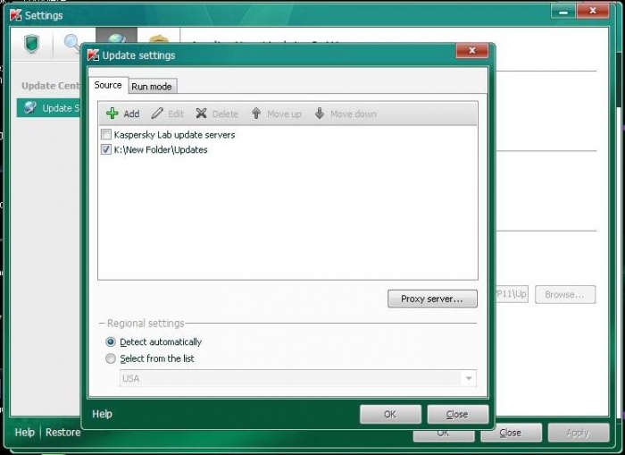Screen dimensions: 625x455
Task: Open Protection shield tab in Settings window
Action: 32,43
